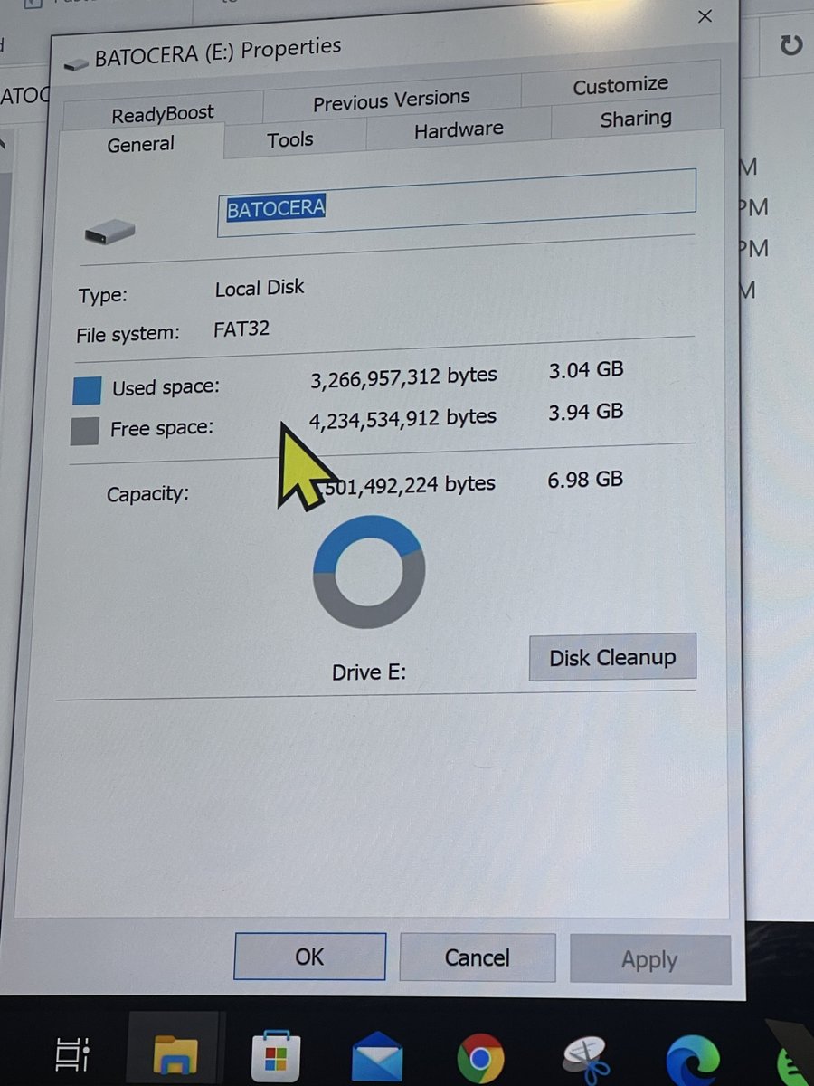Screen dimensions: 814x1086
Task: Click the gray Free space color box
Action: pyautogui.click(x=84, y=432)
